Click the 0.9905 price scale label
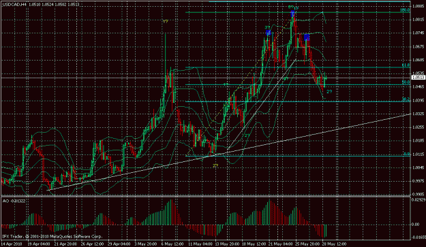This screenshot has height=247, width=426. (x=418, y=194)
